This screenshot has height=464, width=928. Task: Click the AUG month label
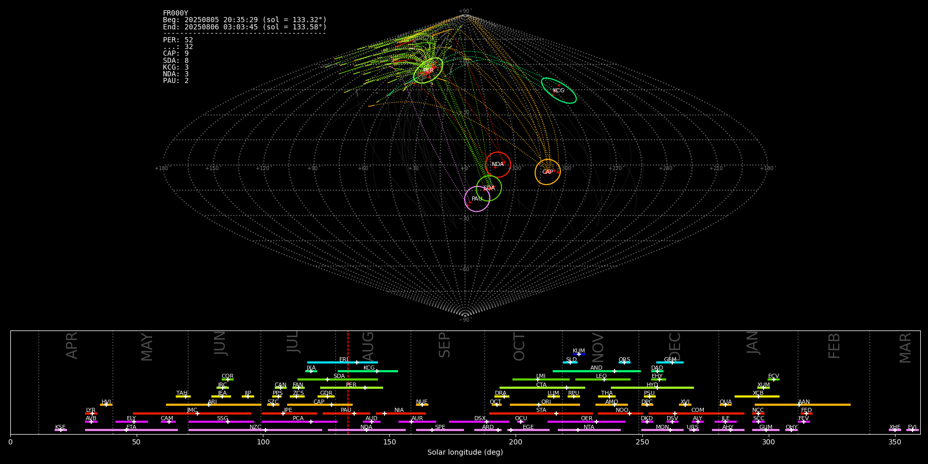click(368, 346)
